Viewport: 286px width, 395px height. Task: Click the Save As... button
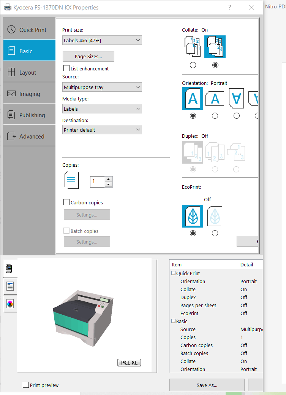coord(207,385)
